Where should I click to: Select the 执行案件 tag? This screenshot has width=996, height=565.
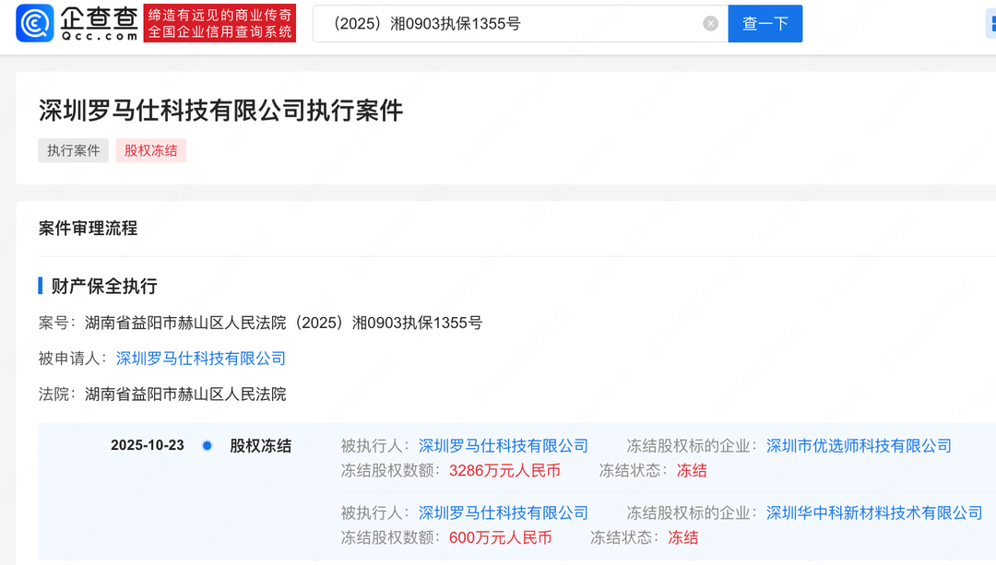(73, 150)
